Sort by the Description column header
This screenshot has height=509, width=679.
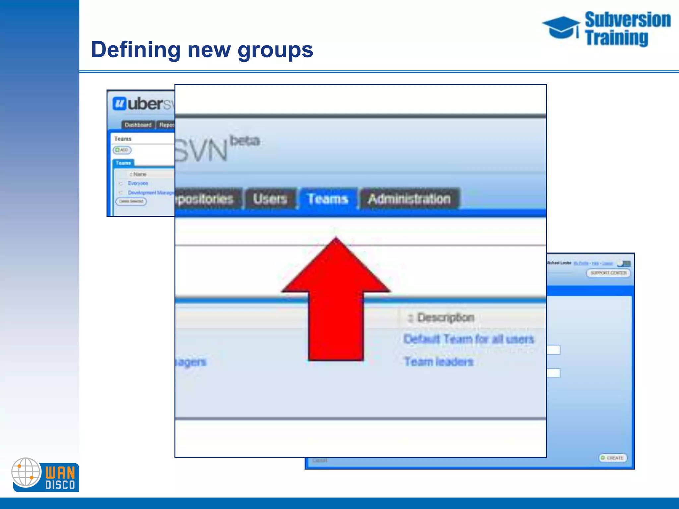point(446,318)
